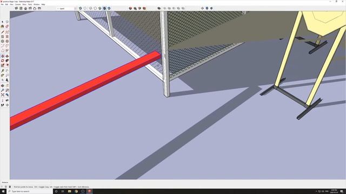The image size is (346, 194).
Task: Go to the Previous view
Action: click(7, 95)
